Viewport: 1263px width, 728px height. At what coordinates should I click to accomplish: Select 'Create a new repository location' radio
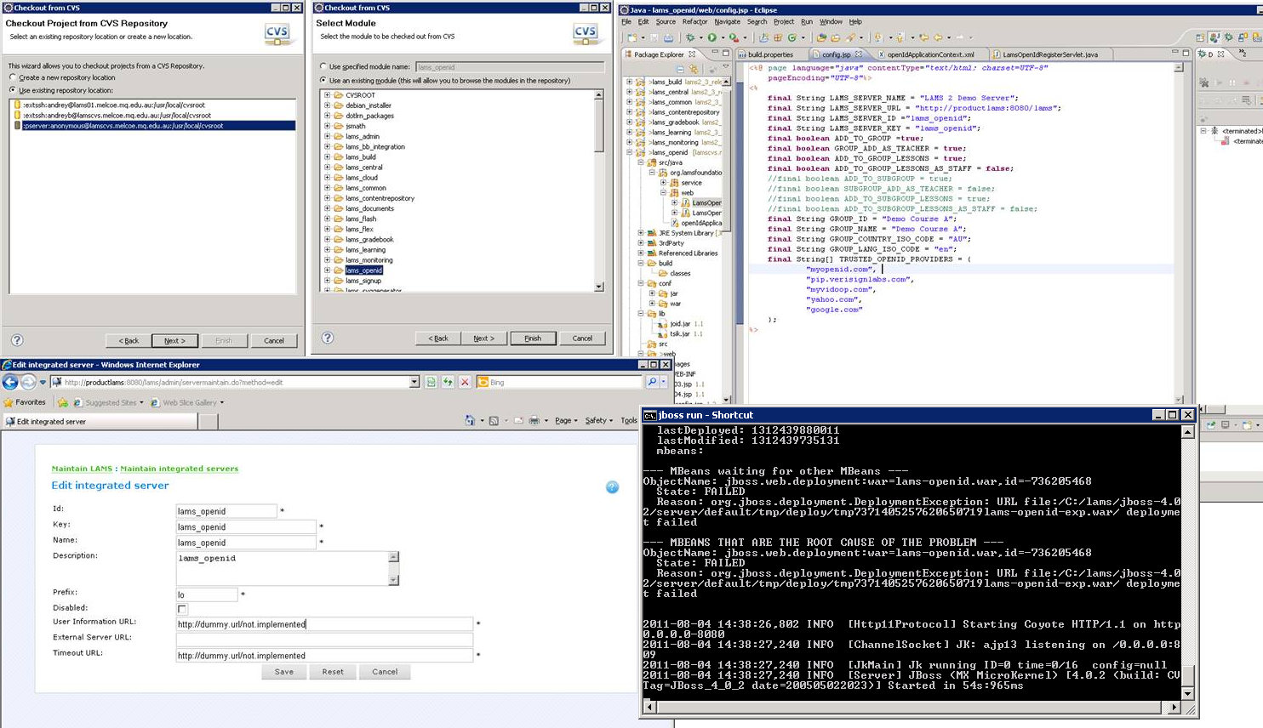point(13,77)
